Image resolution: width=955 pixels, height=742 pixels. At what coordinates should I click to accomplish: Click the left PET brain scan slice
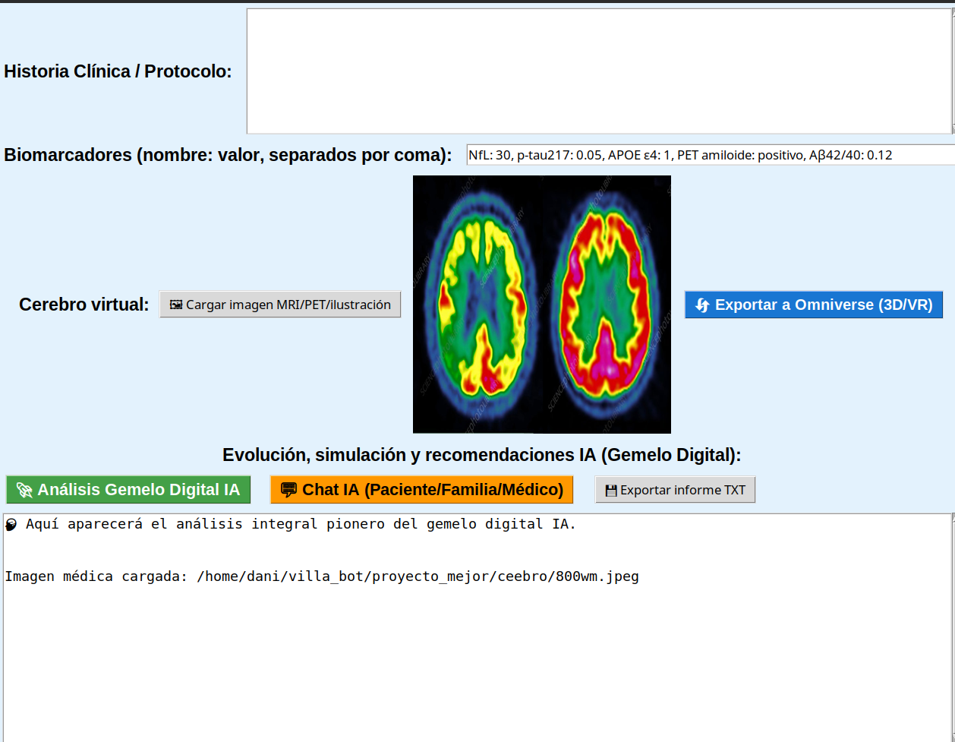pyautogui.click(x=478, y=304)
